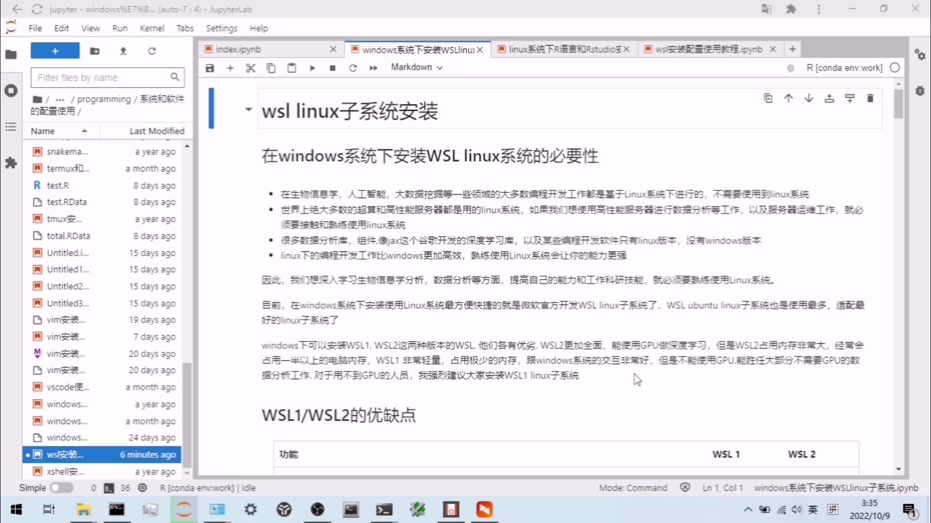Open the Name column sort arrow

coord(84,131)
